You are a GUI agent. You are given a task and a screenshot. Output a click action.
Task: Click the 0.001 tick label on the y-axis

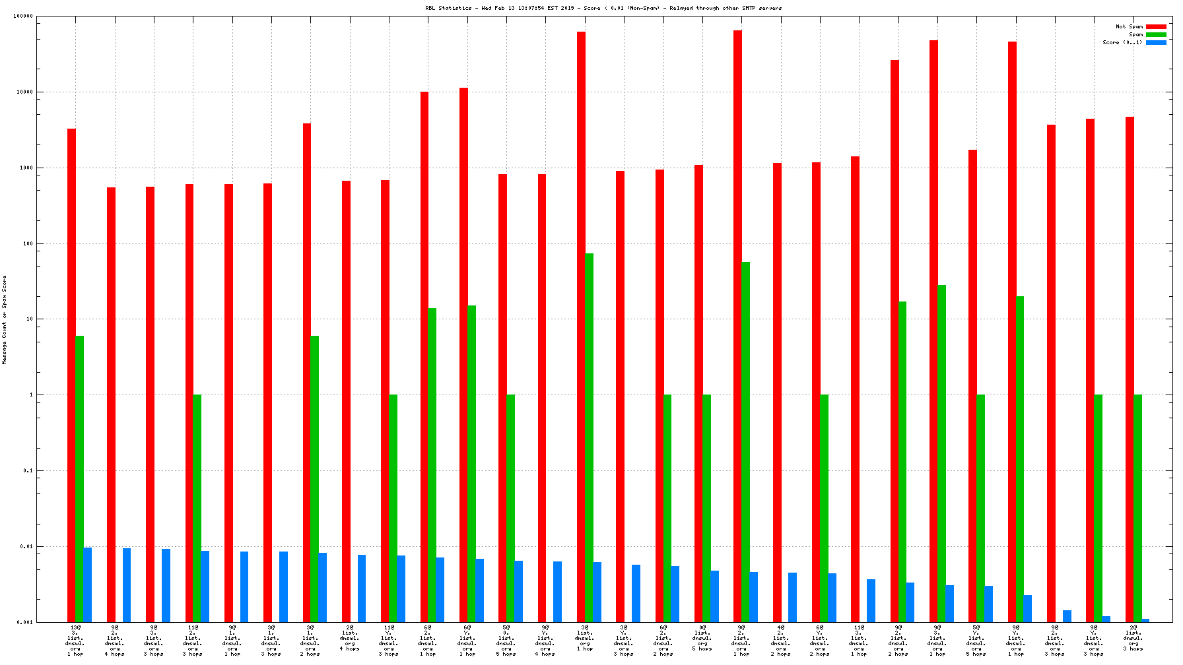pyautogui.click(x=24, y=622)
